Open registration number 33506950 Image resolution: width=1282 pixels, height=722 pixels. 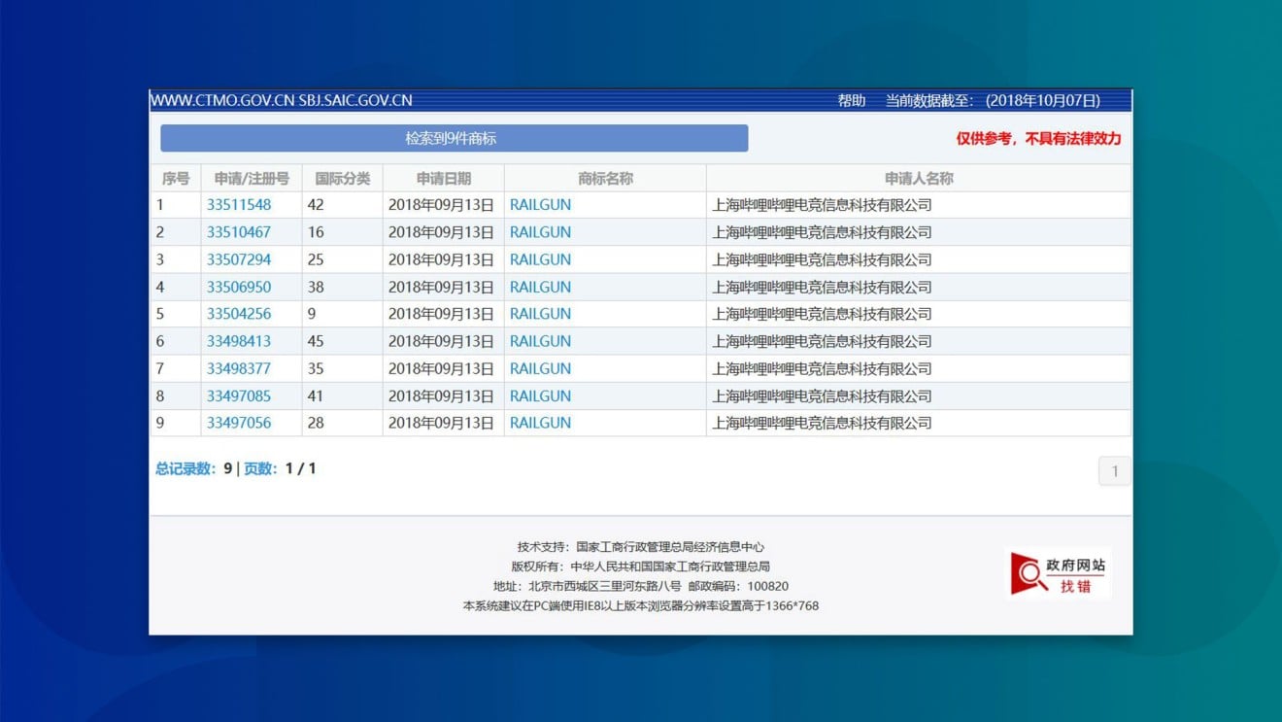(239, 287)
